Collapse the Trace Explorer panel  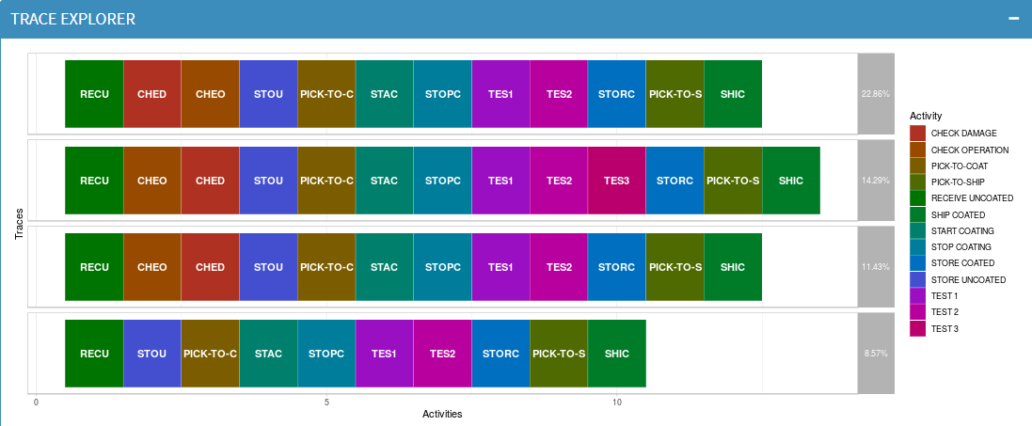(1013, 19)
